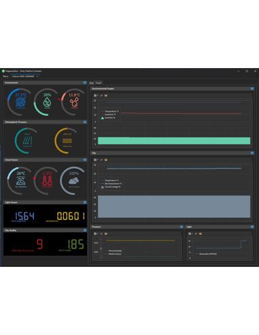Click the application logo in the title bar
The image size is (259, 335).
click(x=3, y=71)
